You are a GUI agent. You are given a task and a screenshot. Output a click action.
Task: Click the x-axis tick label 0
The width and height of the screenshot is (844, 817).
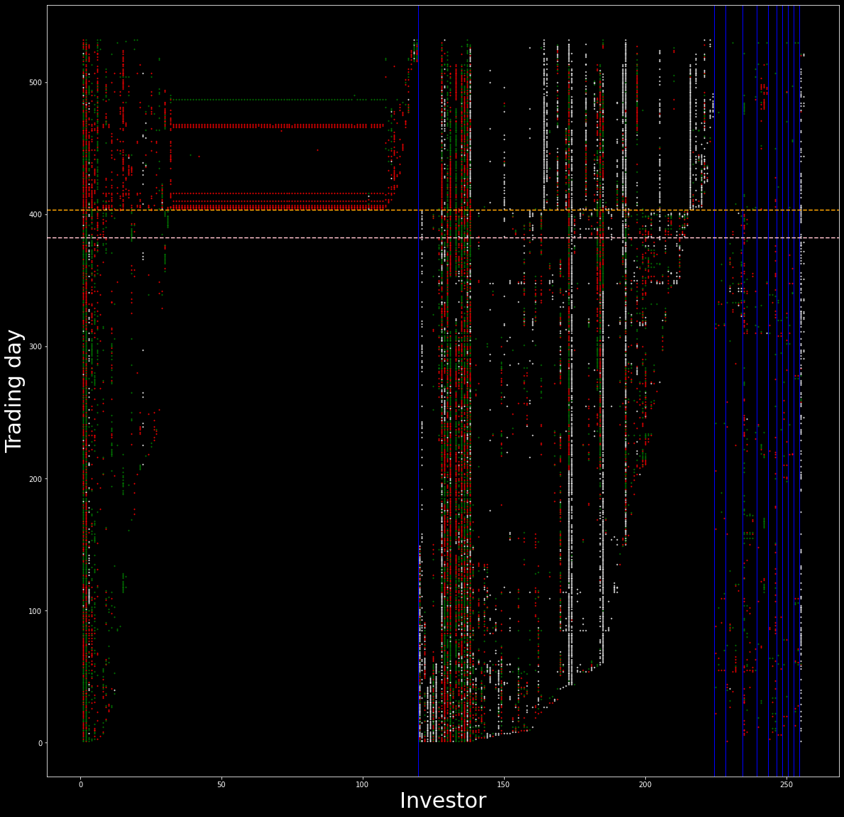pyautogui.click(x=81, y=785)
